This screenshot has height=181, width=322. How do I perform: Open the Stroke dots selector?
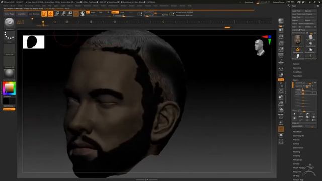coord(9,36)
